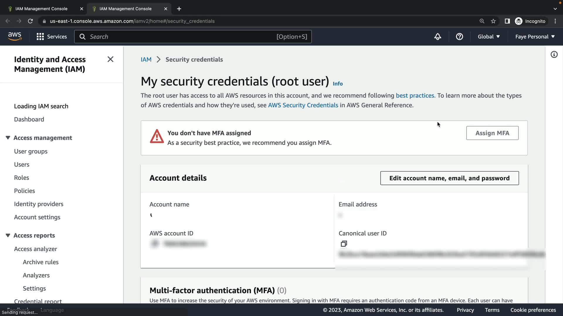Open the Services grid menu
This screenshot has width=563, height=316.
40,37
